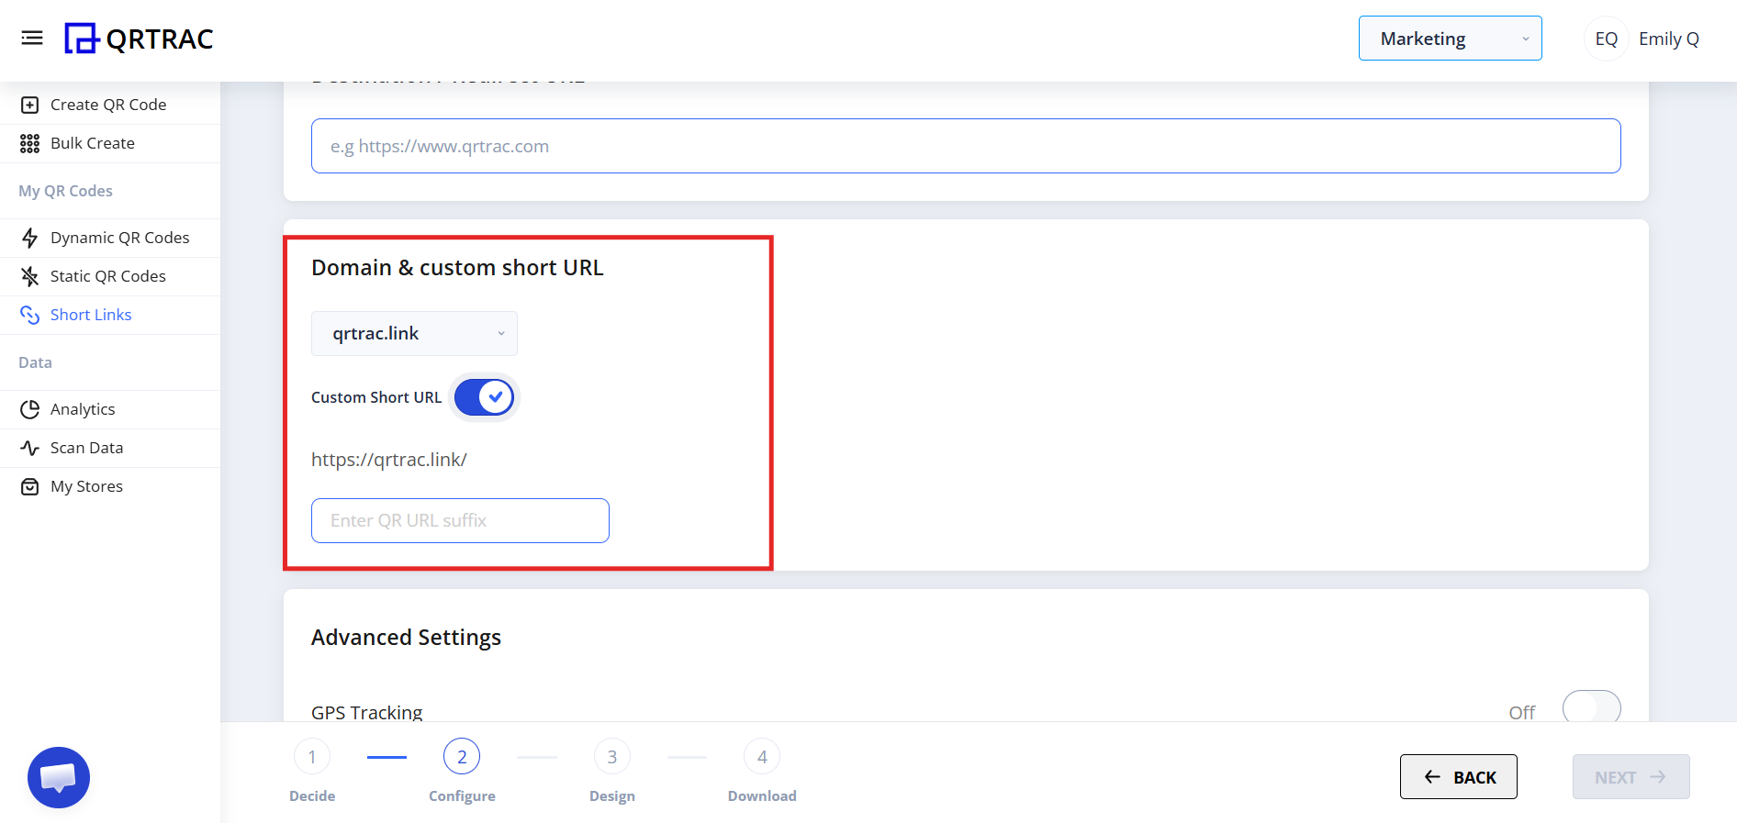Click the BACK button
The image size is (1737, 823).
coord(1458,777)
